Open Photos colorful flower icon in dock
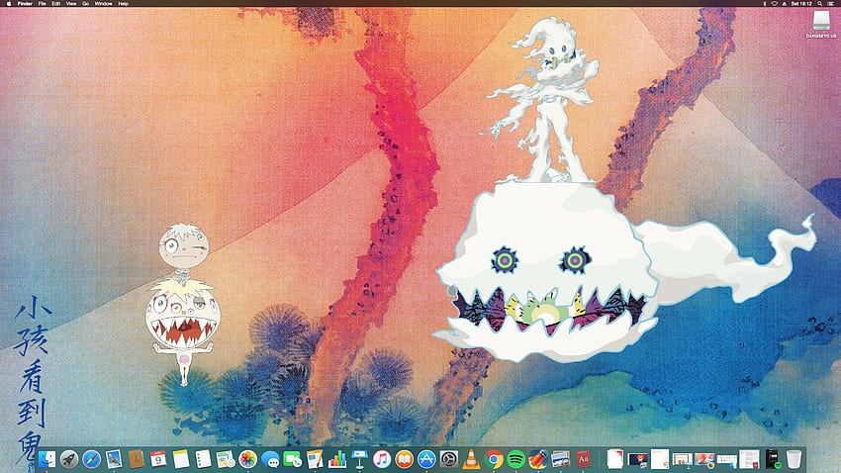The height and width of the screenshot is (473, 841). point(247,459)
